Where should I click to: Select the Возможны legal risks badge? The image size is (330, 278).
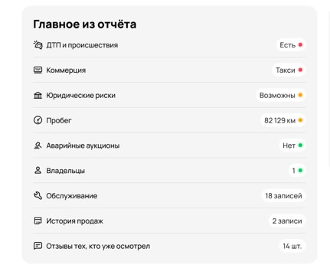coord(281,95)
